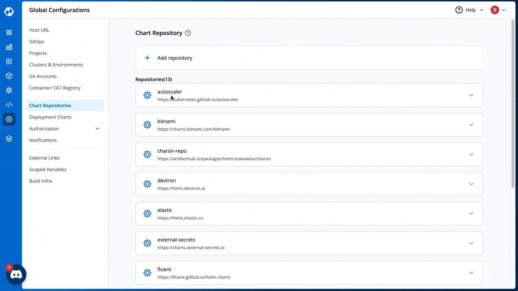The width and height of the screenshot is (518, 291).
Task: Expand the autoscaler repository entry
Action: point(471,95)
